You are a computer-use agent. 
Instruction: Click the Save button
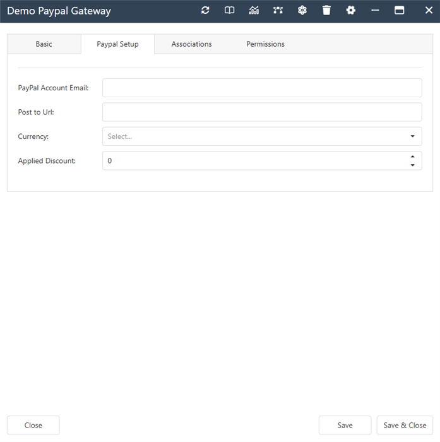point(345,425)
